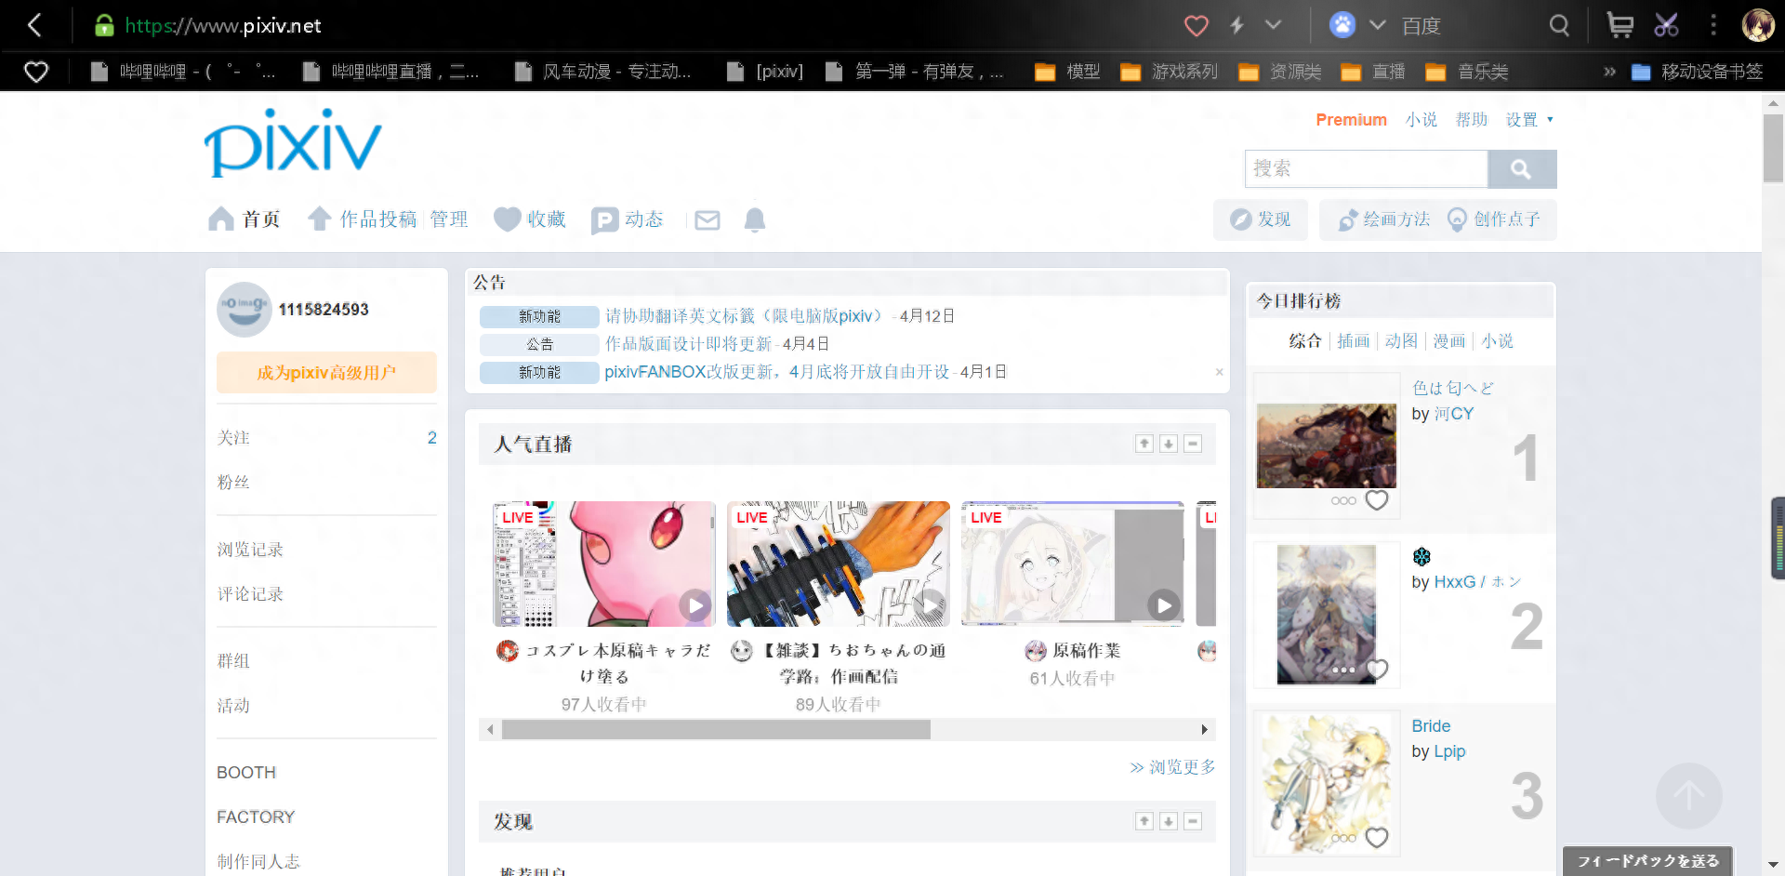Screen dimensions: 1785x876
Task: Bookmark this page with red heart icon
Action: pyautogui.click(x=1196, y=26)
